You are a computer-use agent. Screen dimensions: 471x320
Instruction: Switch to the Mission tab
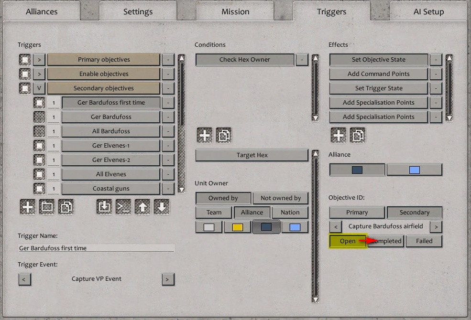[235, 11]
